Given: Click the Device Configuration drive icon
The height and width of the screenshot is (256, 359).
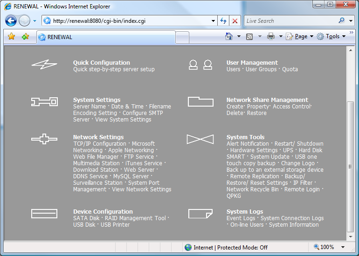Looking at the screenshot, I should 44,214.
